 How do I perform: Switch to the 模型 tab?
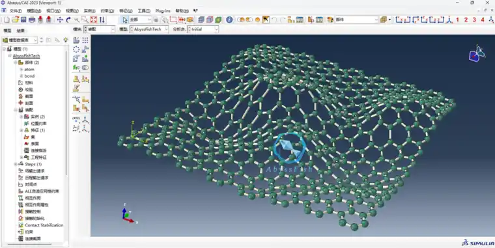(7, 31)
